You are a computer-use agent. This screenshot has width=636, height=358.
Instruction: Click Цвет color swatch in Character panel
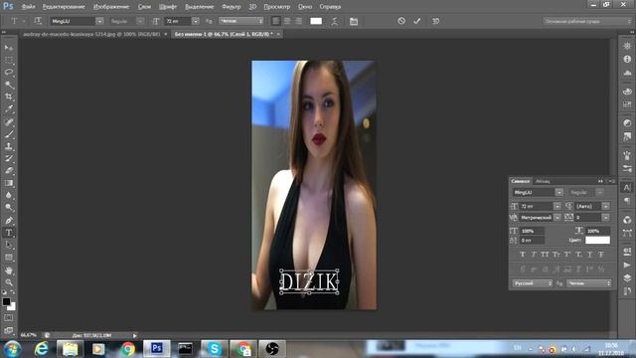point(597,241)
